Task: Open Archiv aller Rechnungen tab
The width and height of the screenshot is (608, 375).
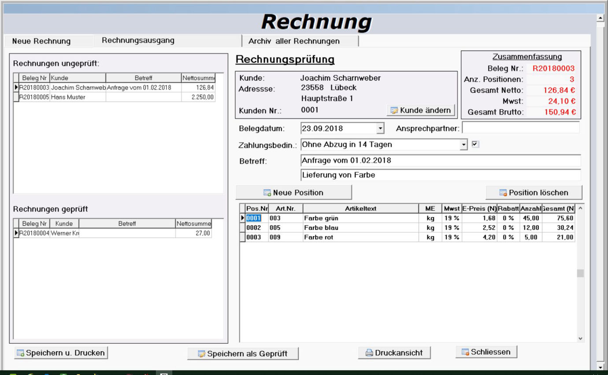Action: pos(294,41)
